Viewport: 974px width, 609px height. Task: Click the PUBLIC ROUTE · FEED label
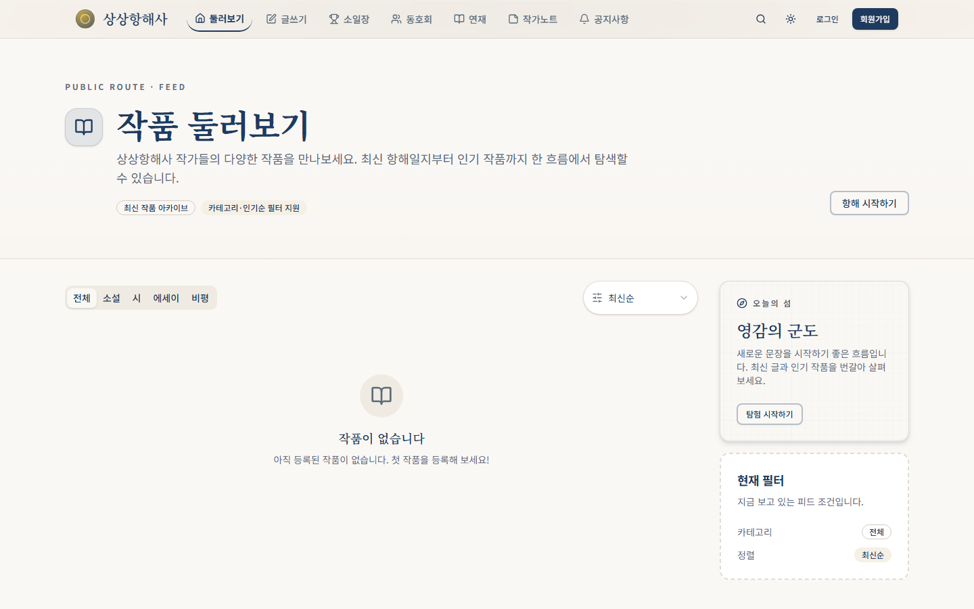coord(125,87)
